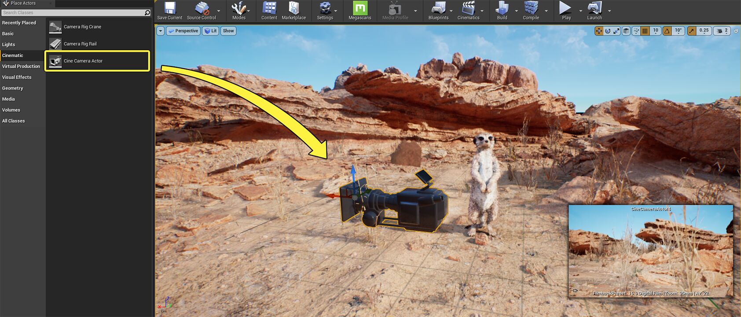Screen dimensions: 741x317
Task: Toggle grid snapping on or off
Action: [645, 31]
